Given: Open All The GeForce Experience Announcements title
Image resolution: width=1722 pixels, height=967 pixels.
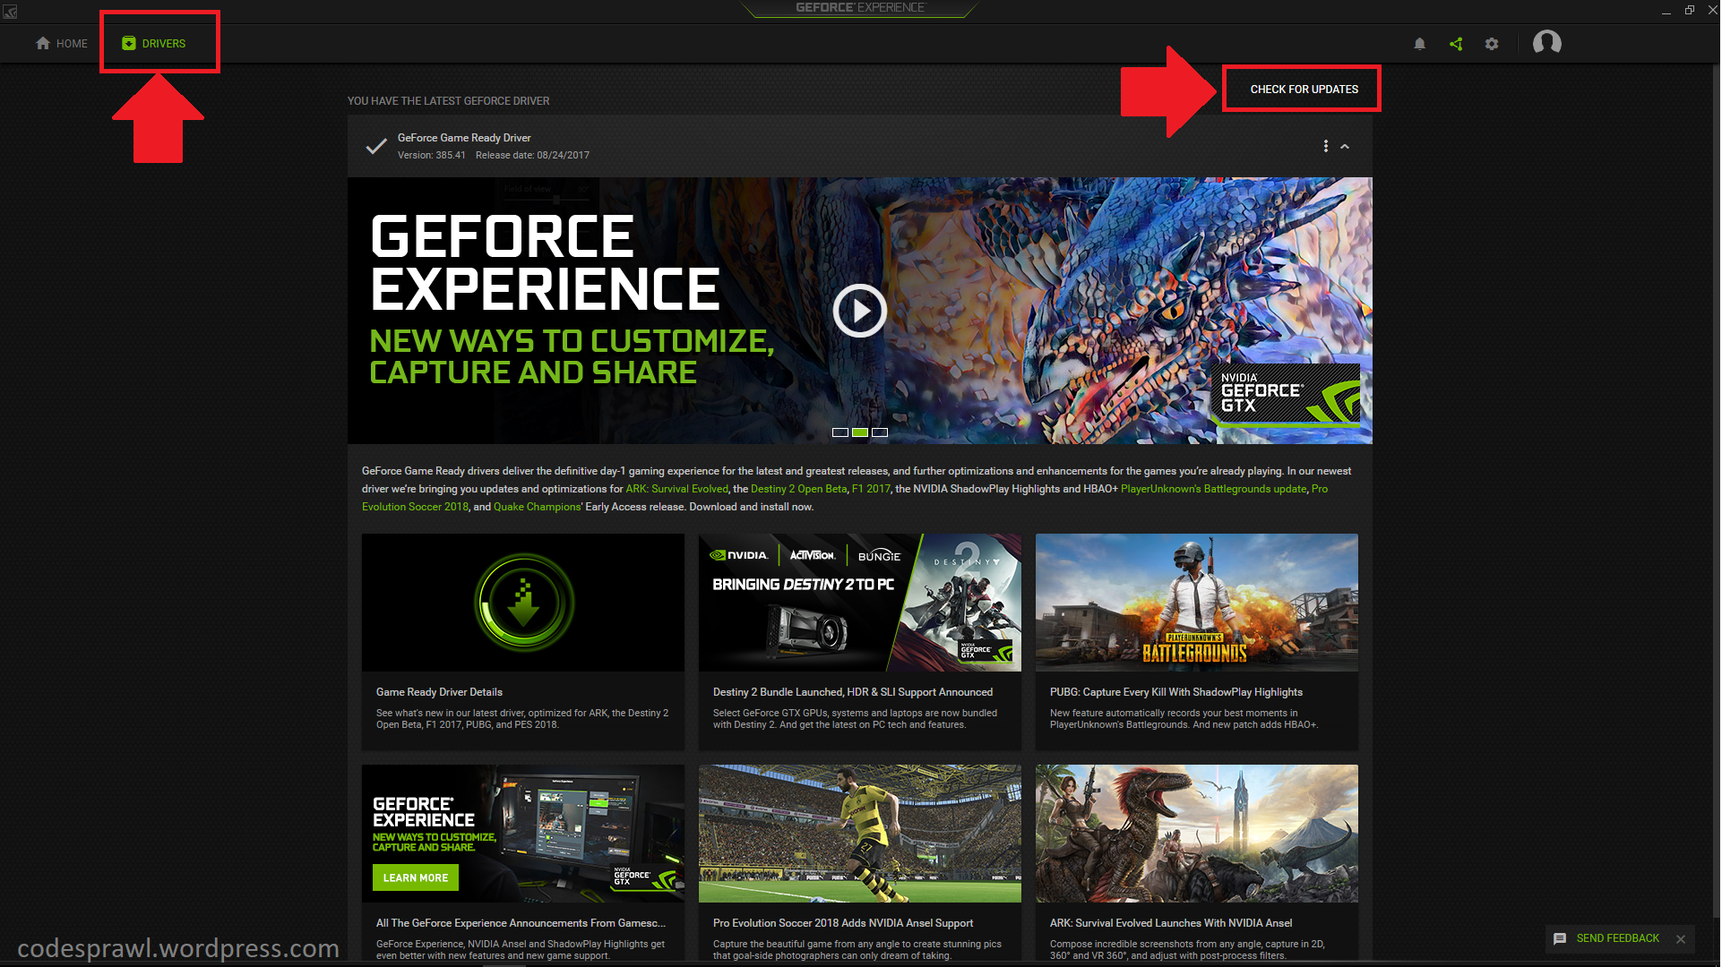Looking at the screenshot, I should pyautogui.click(x=521, y=923).
